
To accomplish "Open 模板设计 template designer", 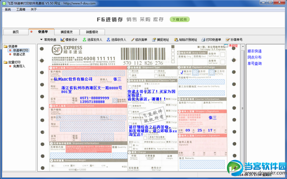I will coord(69,40).
